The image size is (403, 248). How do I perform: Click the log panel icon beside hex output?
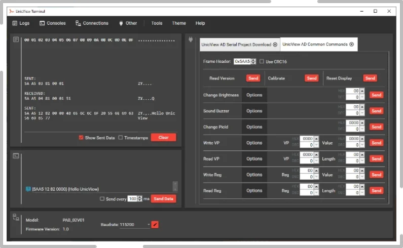pos(16,39)
